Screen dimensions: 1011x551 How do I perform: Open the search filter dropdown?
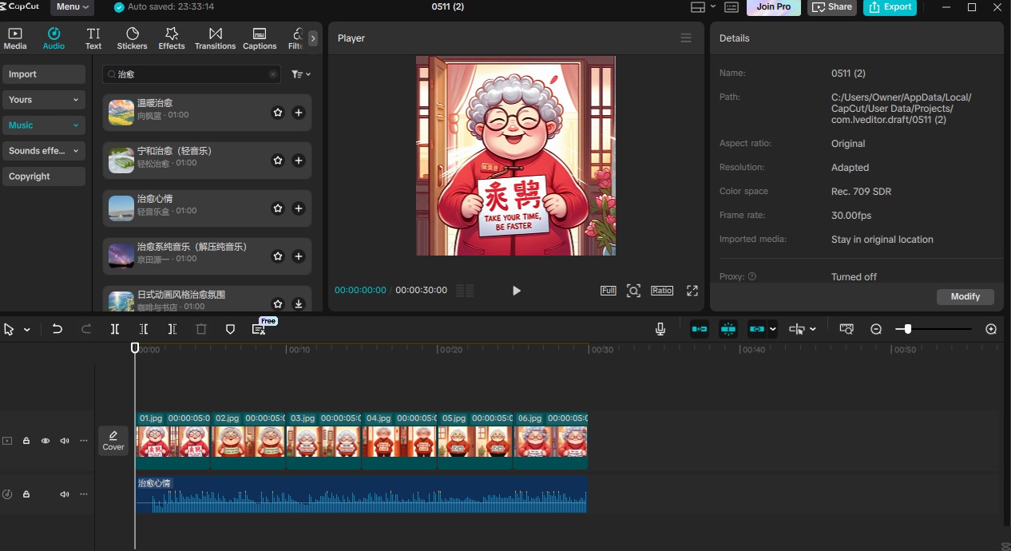[x=301, y=74]
